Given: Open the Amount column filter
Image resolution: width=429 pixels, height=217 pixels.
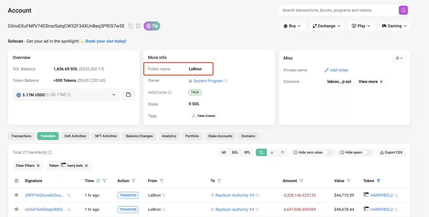Looking at the screenshot, I should tap(301, 181).
